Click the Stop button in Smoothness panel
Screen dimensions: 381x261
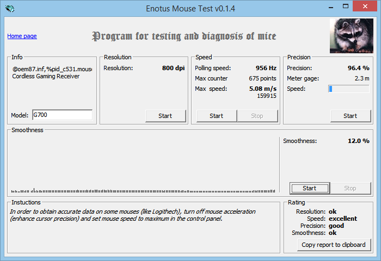[x=351, y=188]
